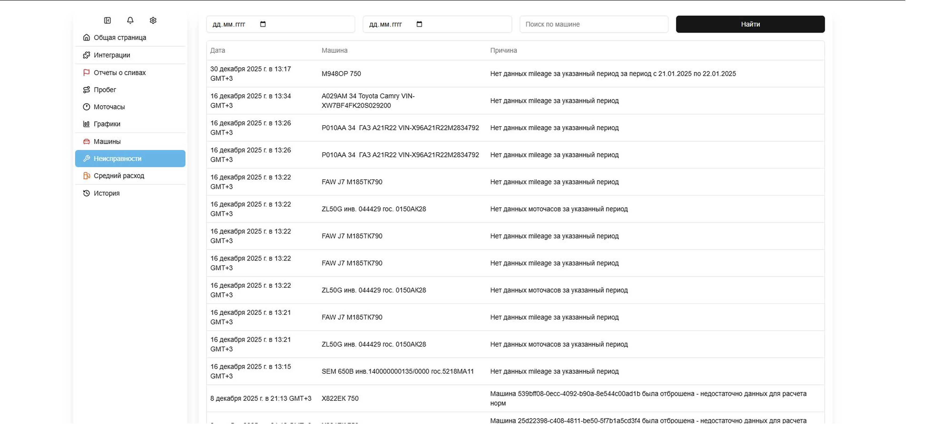The height and width of the screenshot is (424, 932).
Task: Click the red flag icon for Отчеты о сливах
Action: click(x=87, y=73)
